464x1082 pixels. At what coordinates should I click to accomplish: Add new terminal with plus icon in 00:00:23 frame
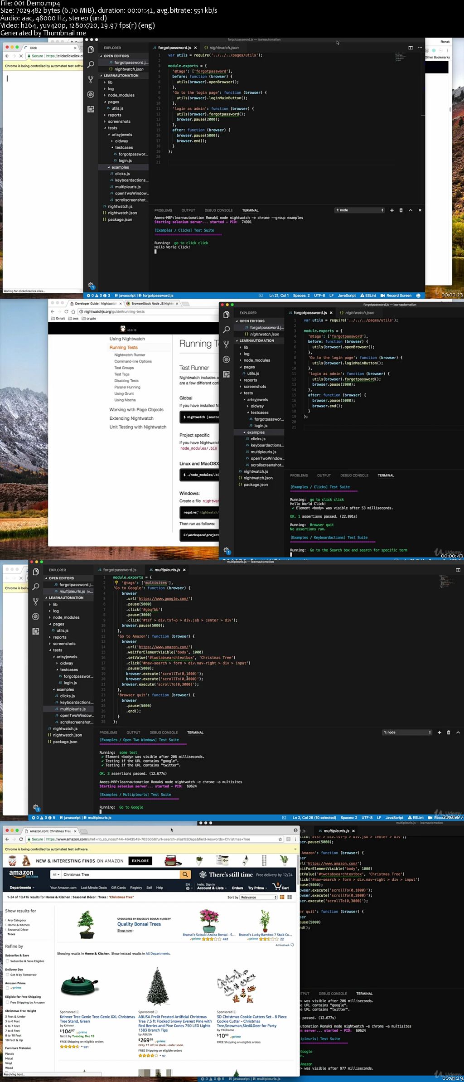[391, 210]
